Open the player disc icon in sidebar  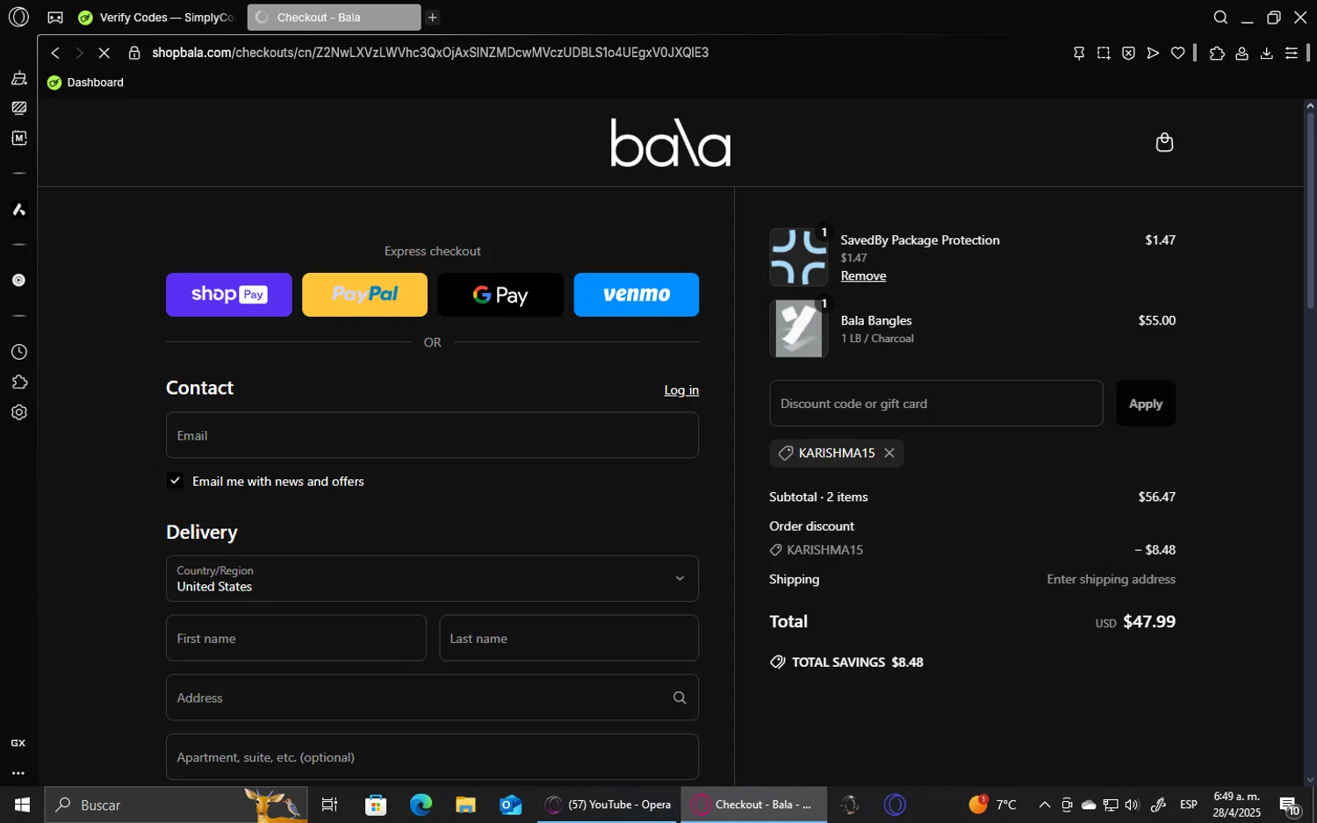click(18, 281)
